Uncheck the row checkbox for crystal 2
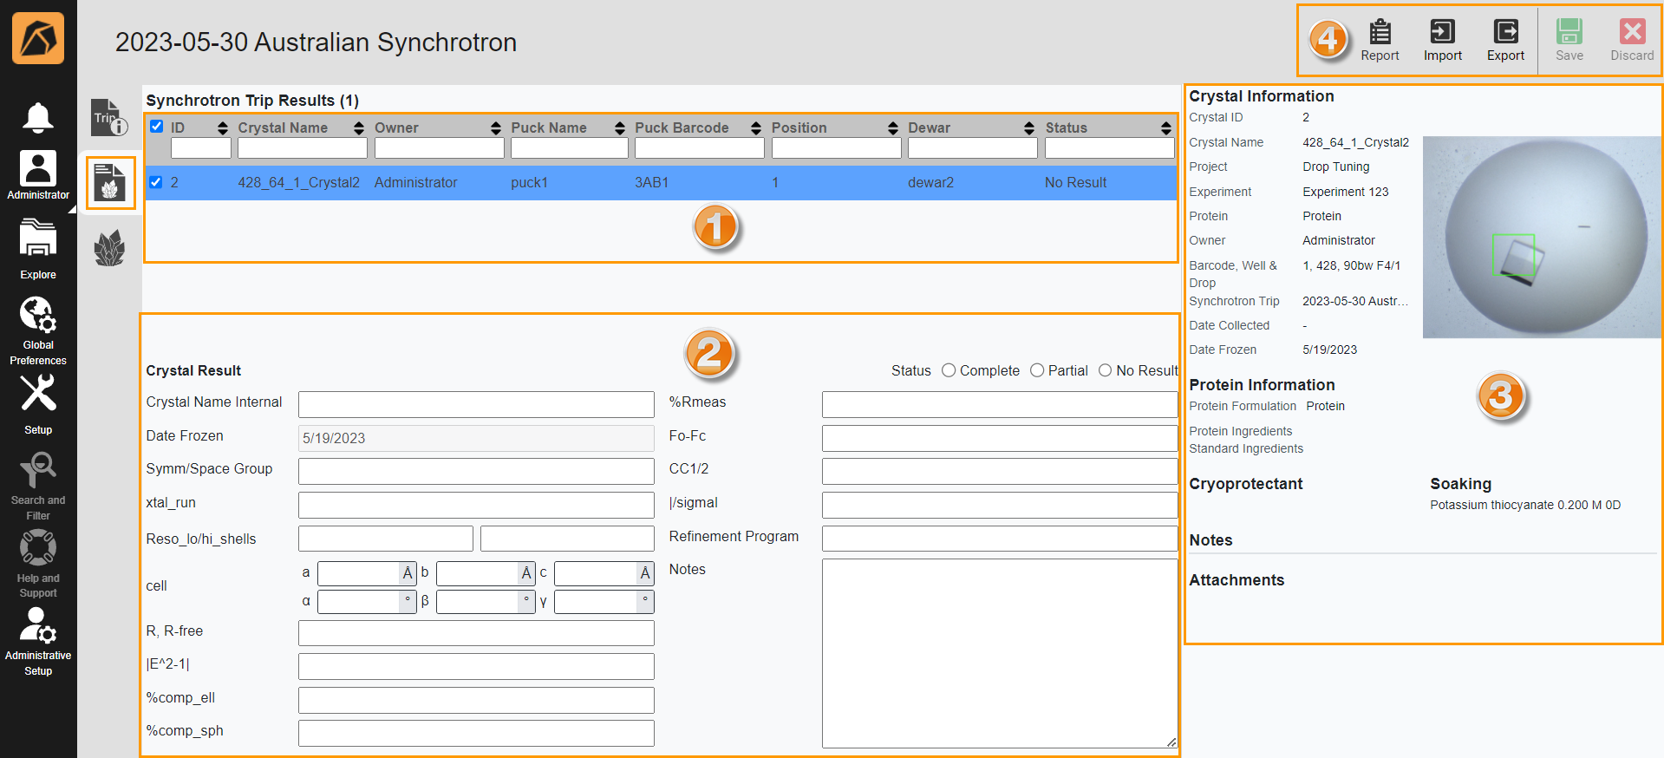 point(156,182)
